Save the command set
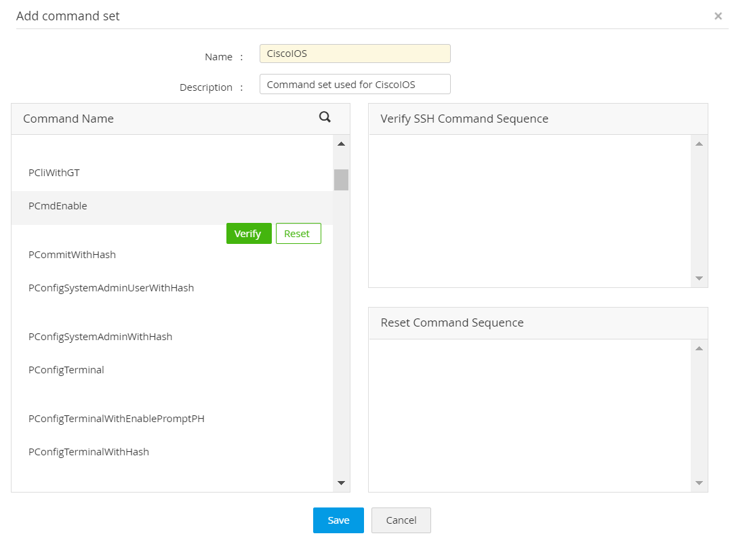Image resolution: width=747 pixels, height=540 pixels. tap(338, 520)
